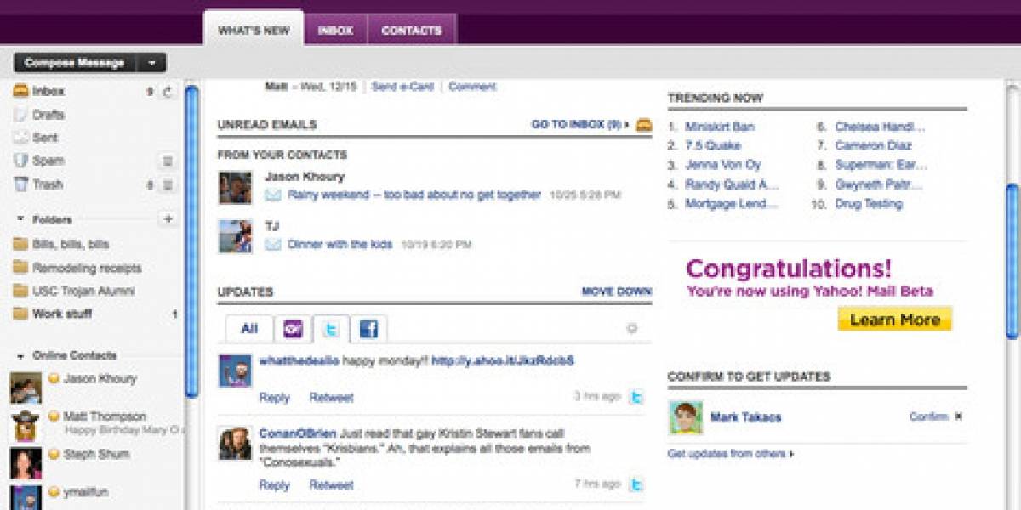Reply to ConanOBrien's tweet
The width and height of the screenshot is (1021, 510).
pos(274,485)
